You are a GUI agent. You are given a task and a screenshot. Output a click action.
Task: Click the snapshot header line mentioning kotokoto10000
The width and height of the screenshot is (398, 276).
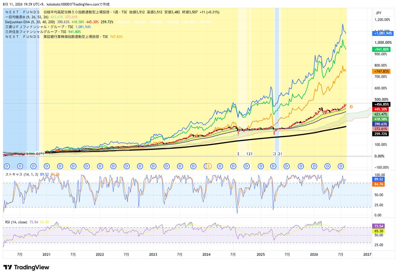tap(56, 4)
